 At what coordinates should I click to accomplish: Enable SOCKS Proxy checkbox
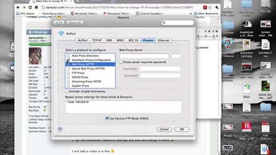(x=68, y=77)
